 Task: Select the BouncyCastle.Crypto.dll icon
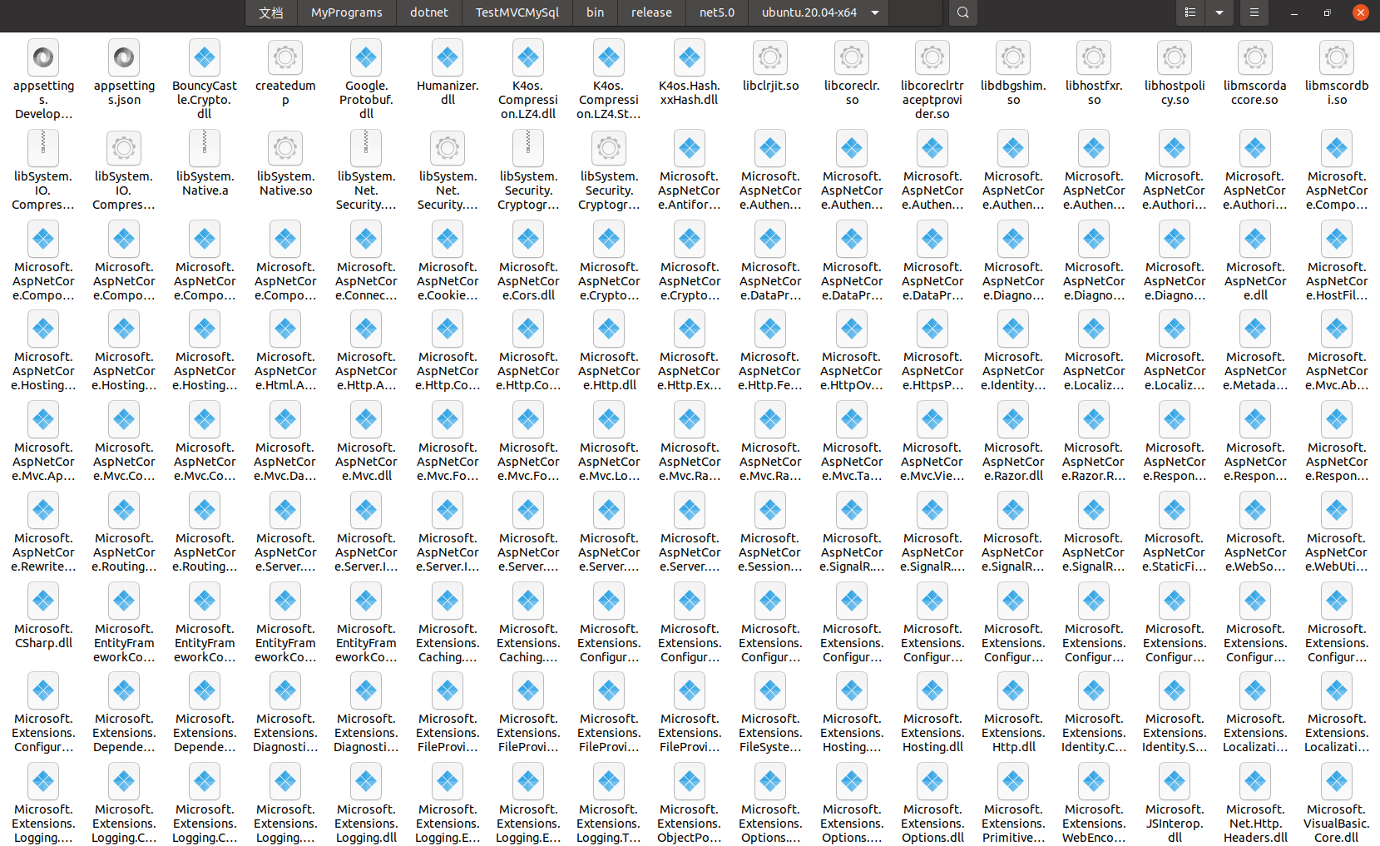click(205, 57)
